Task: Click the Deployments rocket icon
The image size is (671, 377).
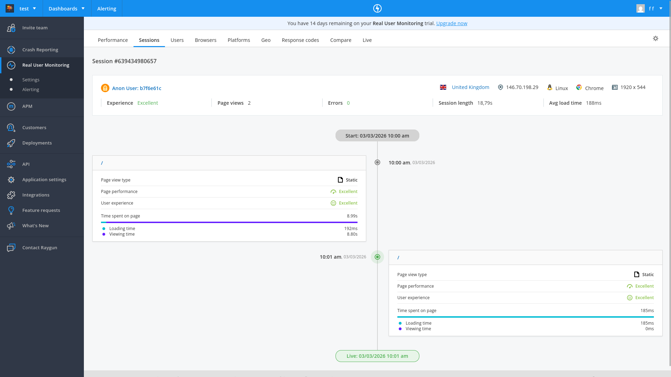Action: pyautogui.click(x=11, y=143)
